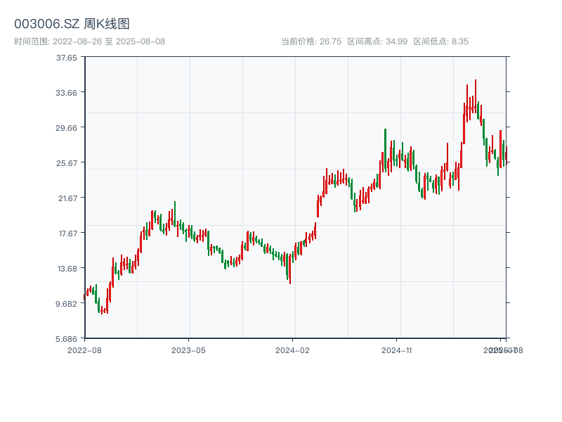
Task: Click the tallest red candle at the peak
Action: tap(475, 96)
